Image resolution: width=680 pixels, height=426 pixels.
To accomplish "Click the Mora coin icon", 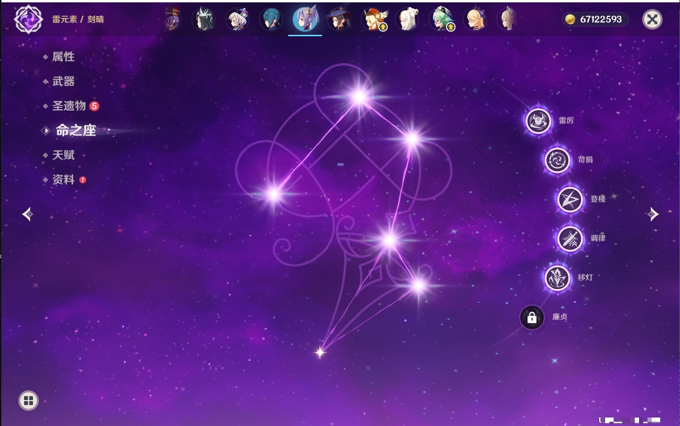I will (570, 19).
